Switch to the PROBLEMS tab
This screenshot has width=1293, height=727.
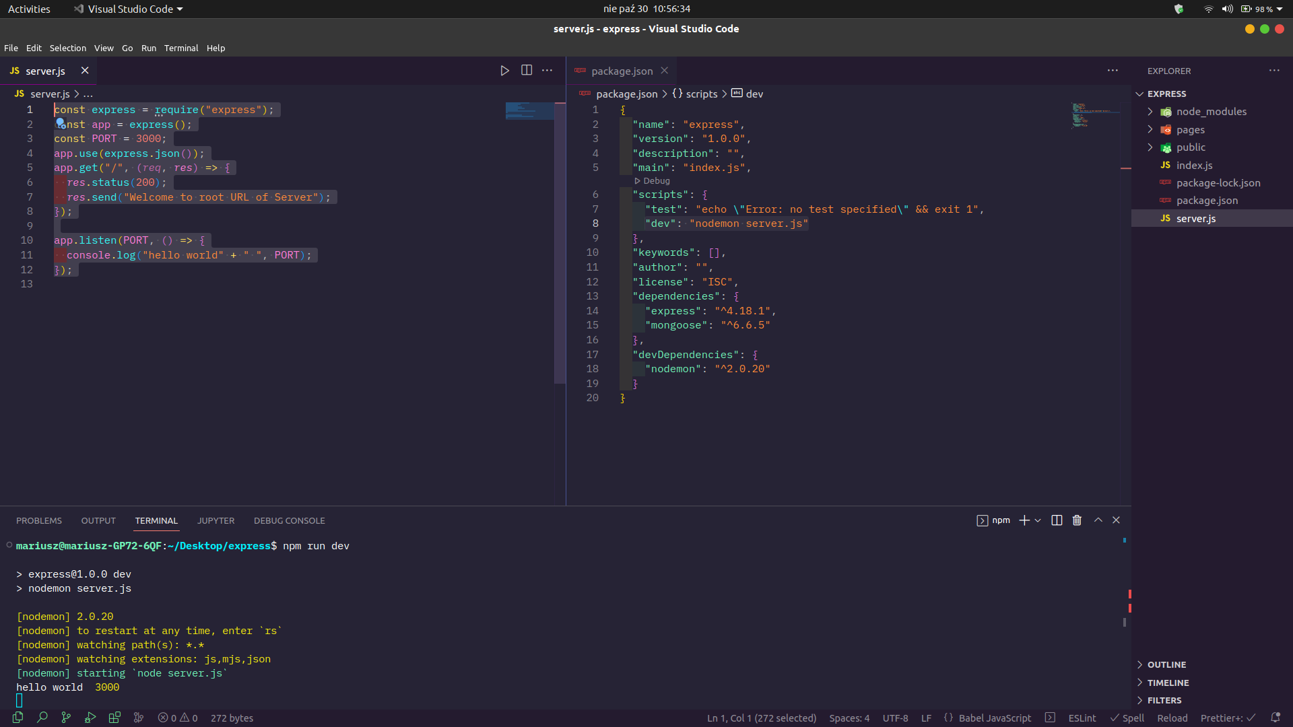point(39,520)
